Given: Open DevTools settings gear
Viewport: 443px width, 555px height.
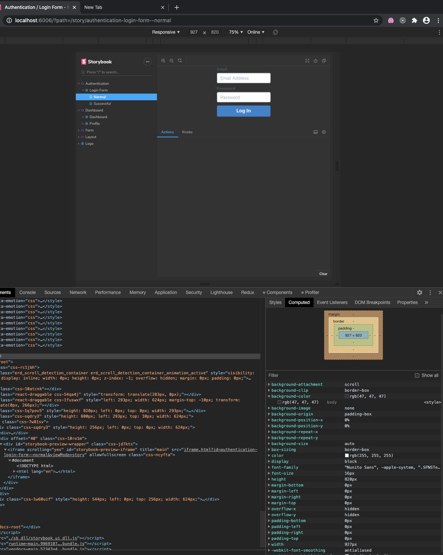Looking at the screenshot, I should click(x=420, y=292).
